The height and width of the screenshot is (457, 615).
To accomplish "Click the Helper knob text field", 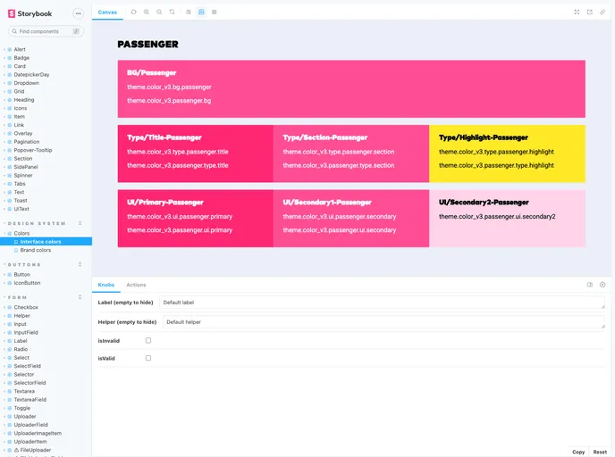I will (x=383, y=322).
